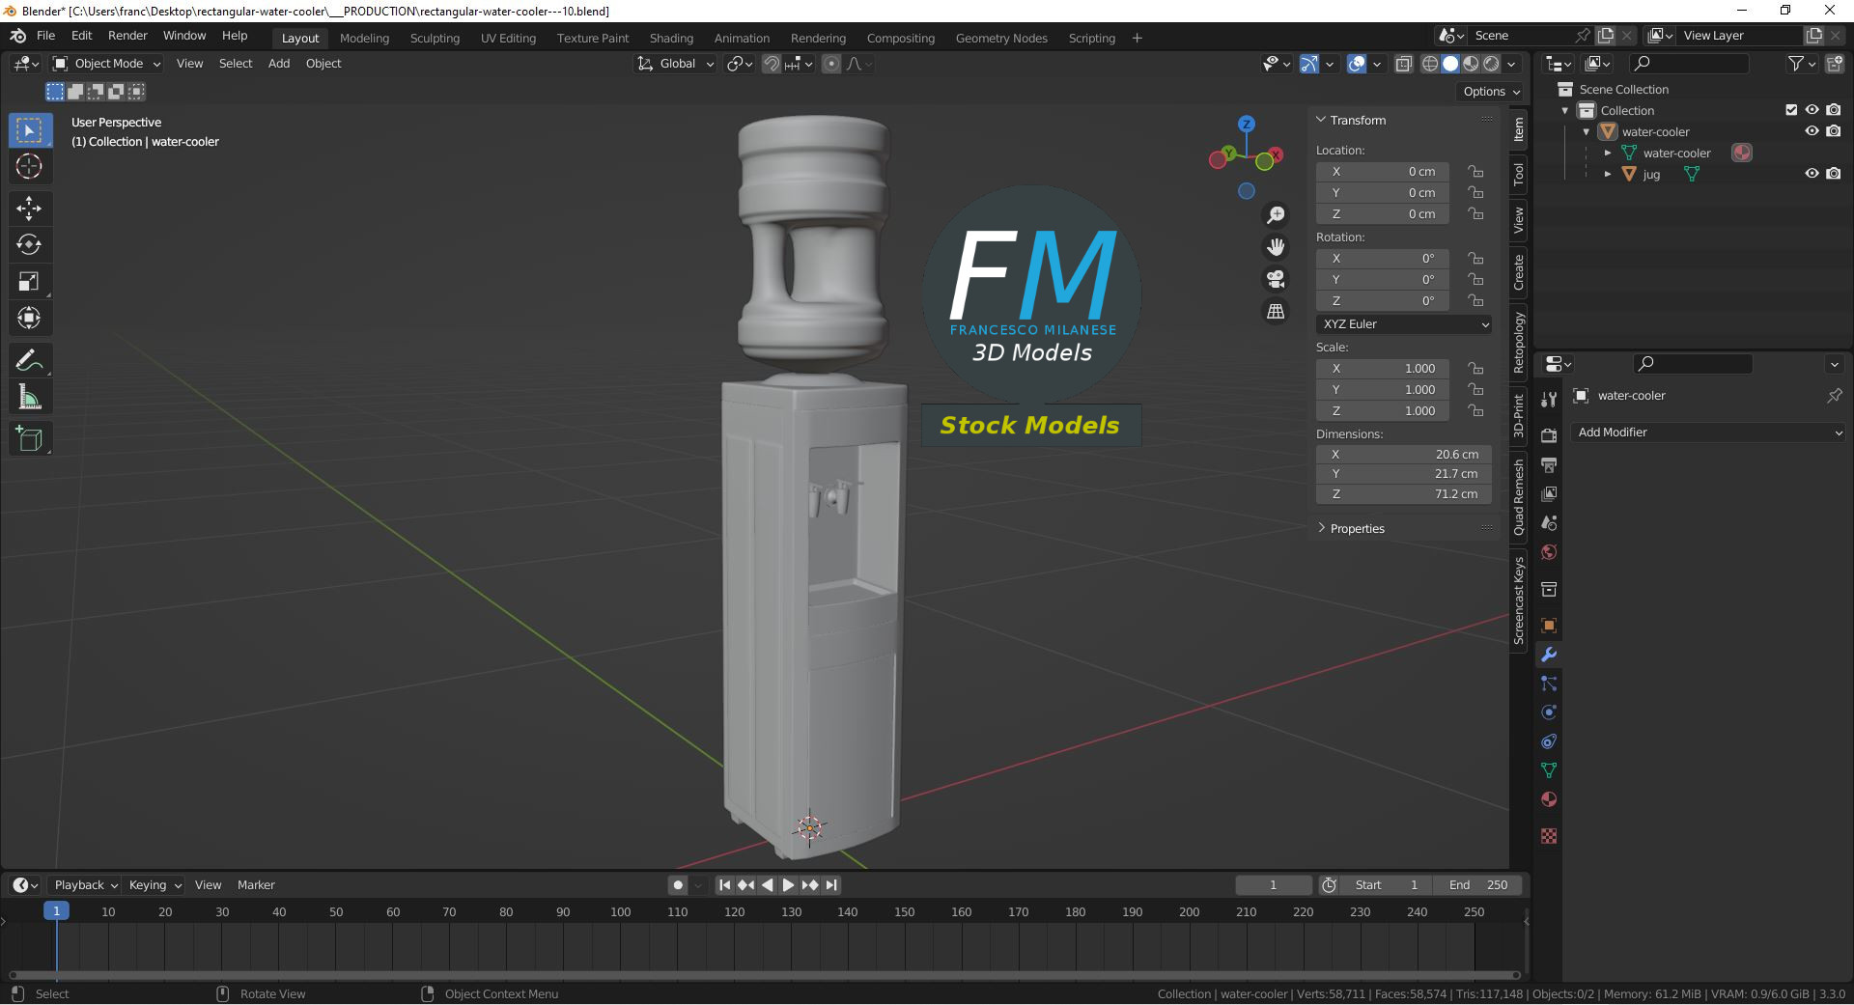Click the Dimensions X value field
The width and height of the screenshot is (1854, 1005).
[x=1404, y=455]
